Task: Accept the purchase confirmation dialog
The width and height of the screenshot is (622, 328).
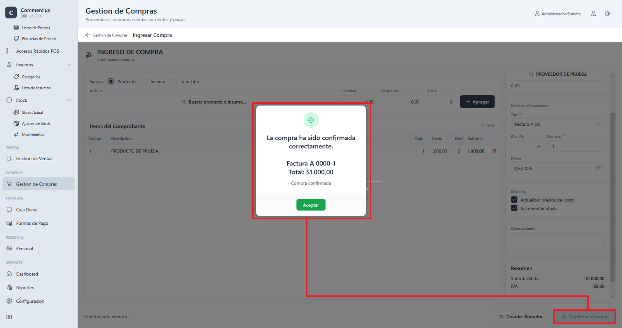Action: pyautogui.click(x=311, y=205)
